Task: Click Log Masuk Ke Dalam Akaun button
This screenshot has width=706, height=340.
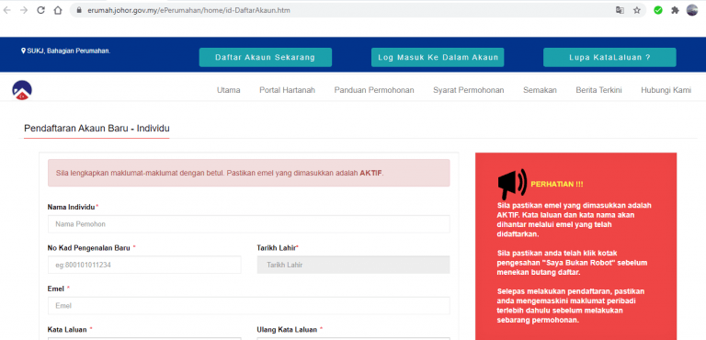Action: [438, 57]
